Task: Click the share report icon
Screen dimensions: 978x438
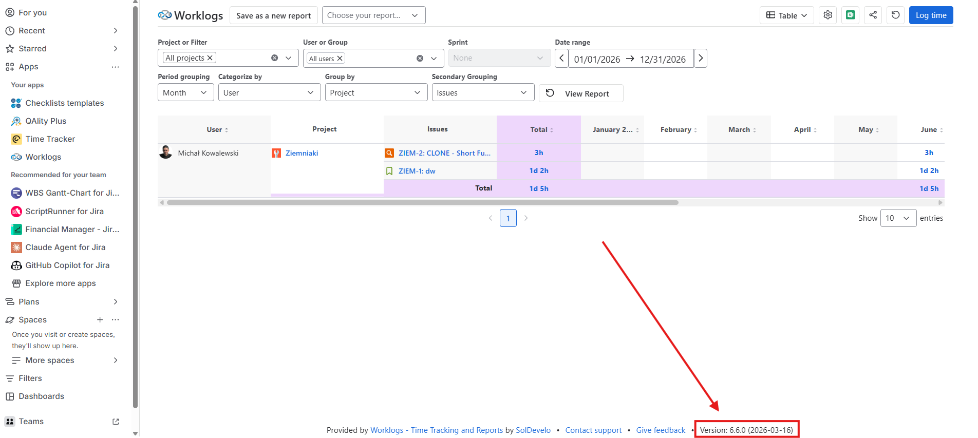Action: 873,15
